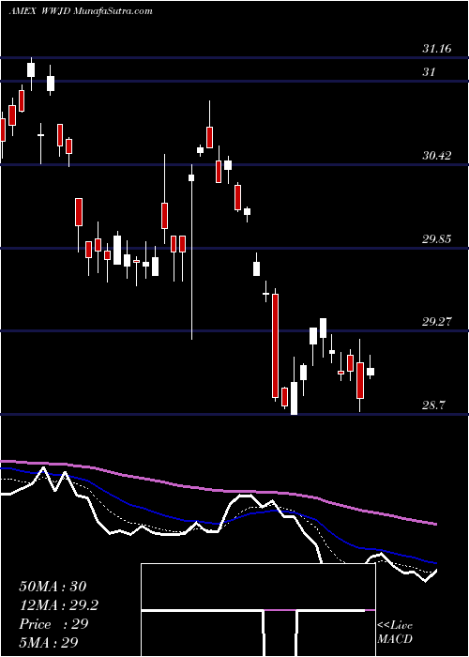Viewport: 469px width, 657px height.
Task: Select the Price : 29 readout
Action: tap(53, 624)
